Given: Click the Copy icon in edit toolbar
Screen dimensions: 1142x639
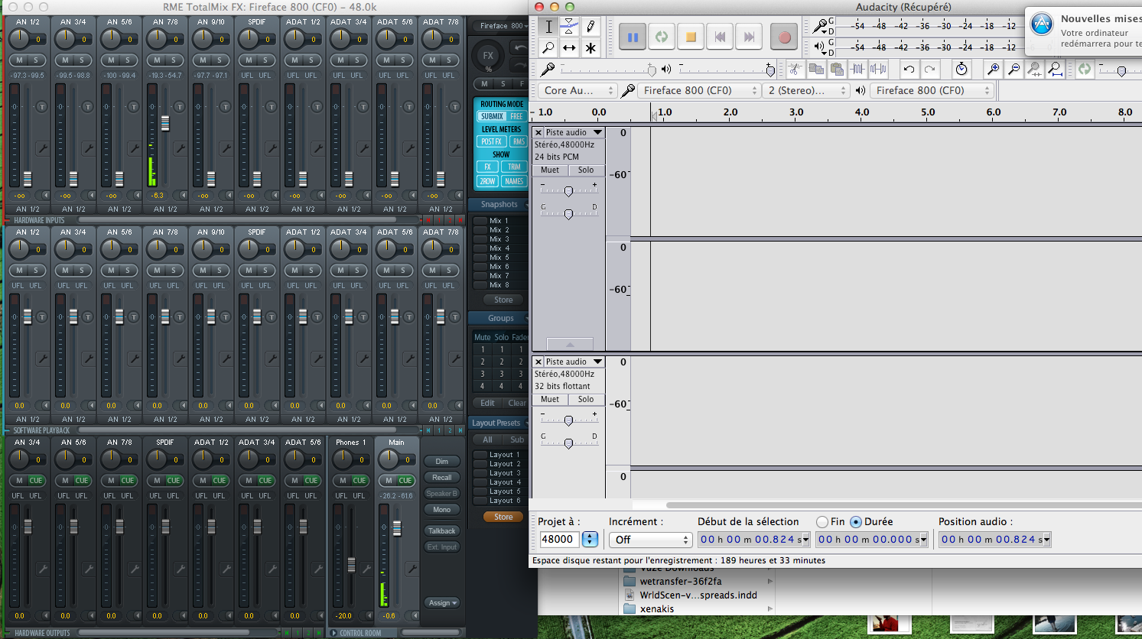Looking at the screenshot, I should coord(816,70).
